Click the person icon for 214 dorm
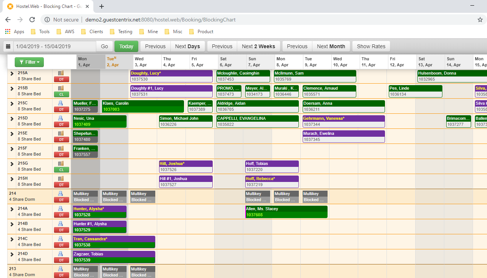The height and width of the screenshot is (278, 487). tap(60, 194)
